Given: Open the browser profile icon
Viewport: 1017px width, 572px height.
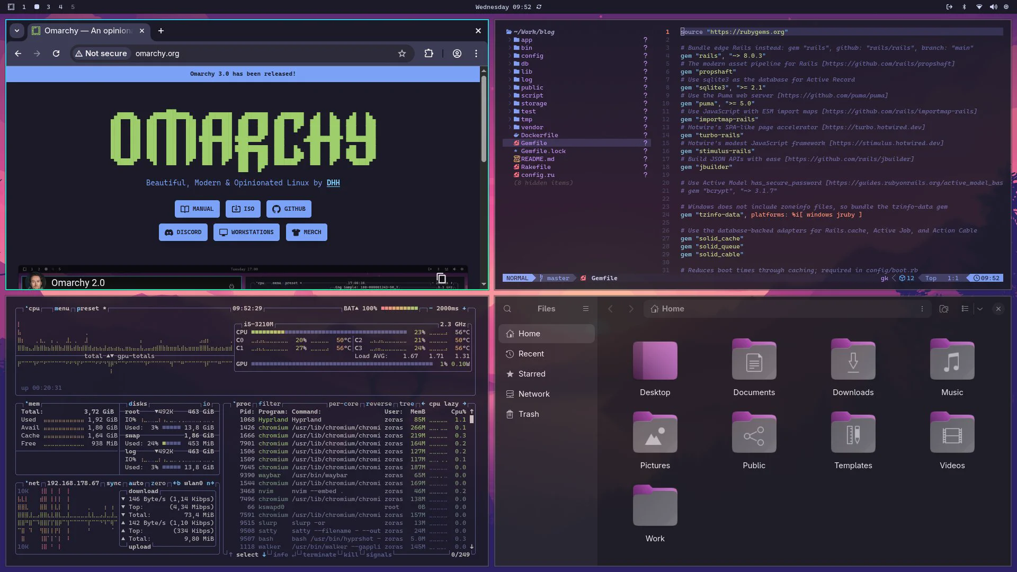Looking at the screenshot, I should (x=457, y=53).
